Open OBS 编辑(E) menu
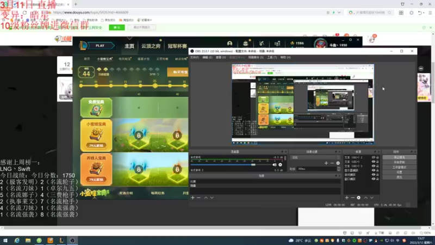This screenshot has height=245, width=435. [207, 58]
